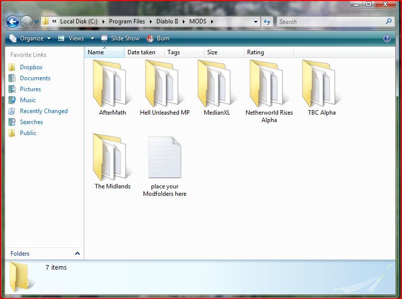Click the Netherworld Rises Alpha name label

(269, 116)
